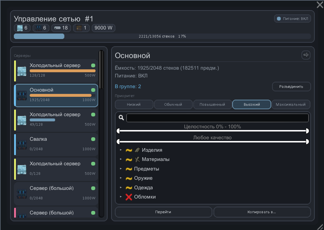This screenshot has width=324, height=230.
Task: Expand the Оружие tree node
Action: pos(121,178)
